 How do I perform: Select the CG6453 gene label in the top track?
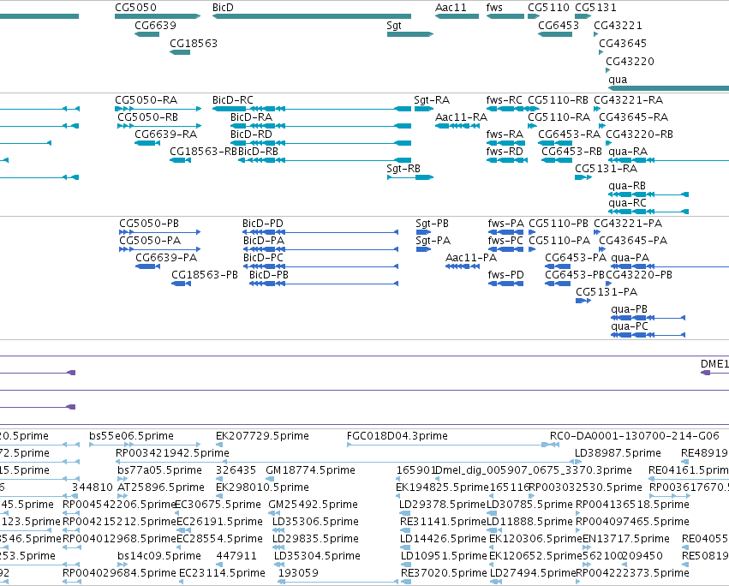559,26
